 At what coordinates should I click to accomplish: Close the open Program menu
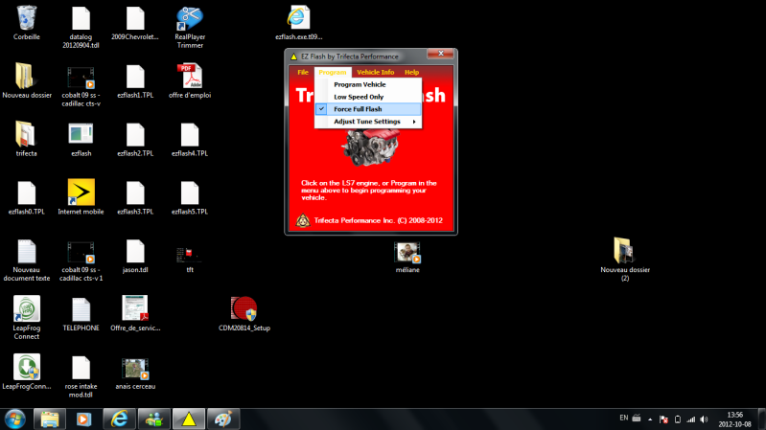(333, 72)
